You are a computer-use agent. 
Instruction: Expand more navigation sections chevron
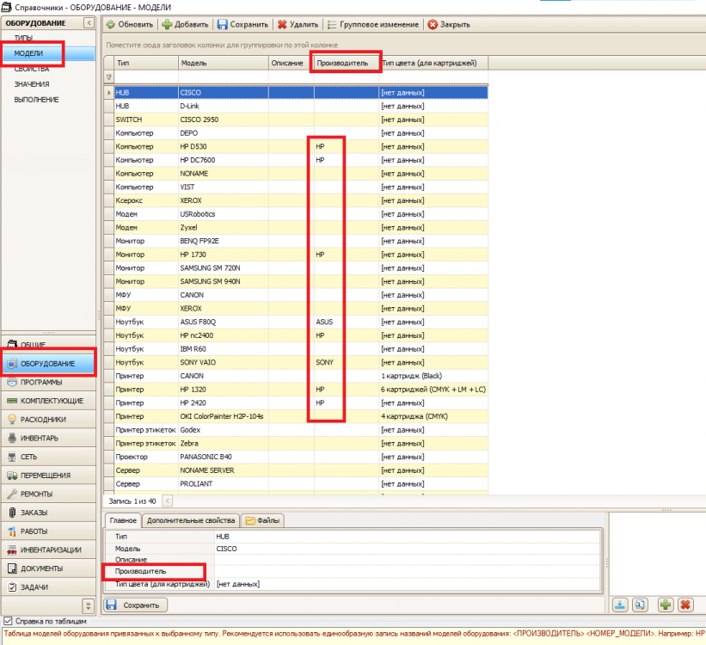89,605
